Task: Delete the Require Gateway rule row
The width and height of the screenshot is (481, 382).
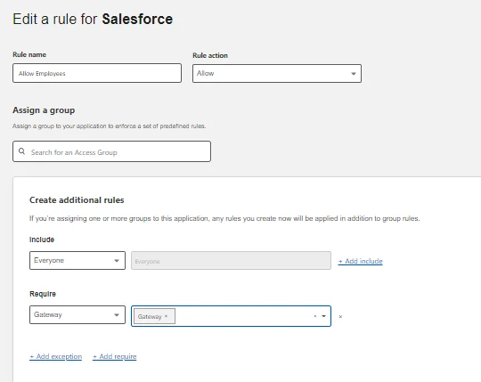Action: [x=340, y=317]
